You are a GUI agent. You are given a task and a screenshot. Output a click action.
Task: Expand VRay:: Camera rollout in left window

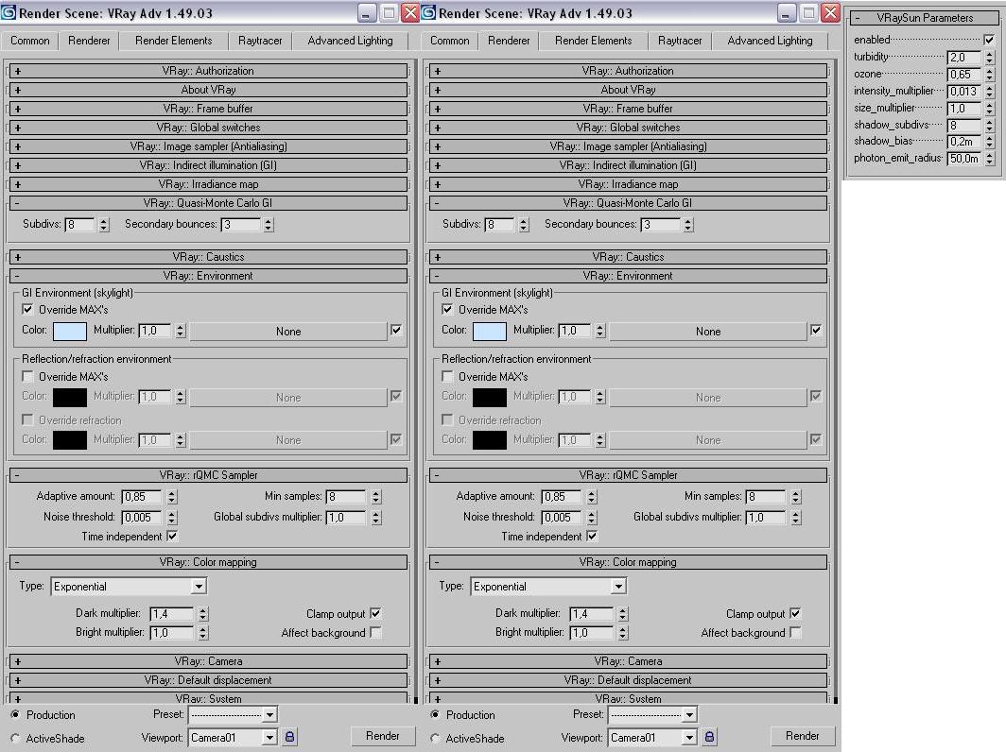click(209, 661)
